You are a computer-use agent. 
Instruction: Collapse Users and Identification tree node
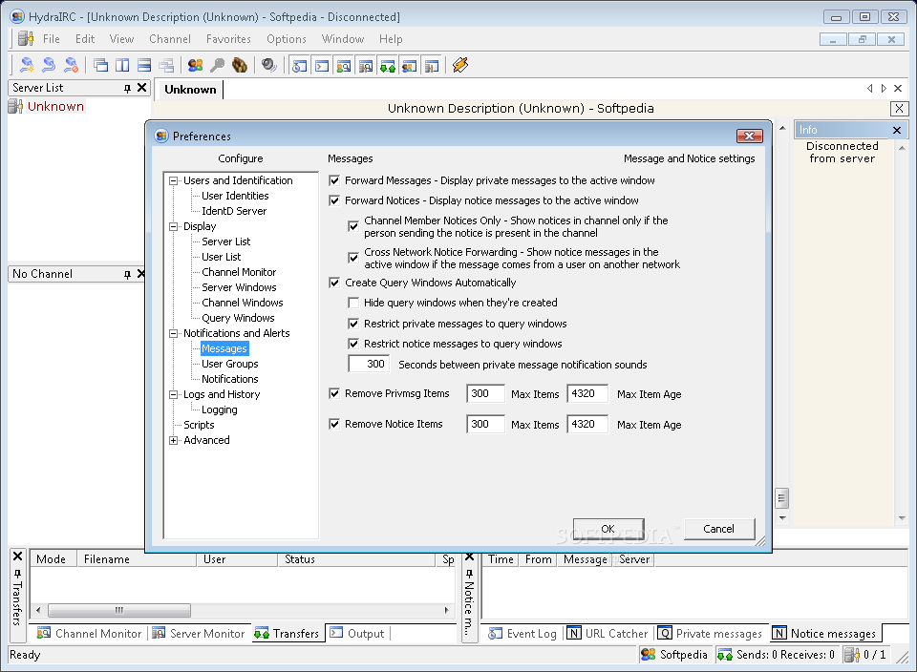coord(173,181)
